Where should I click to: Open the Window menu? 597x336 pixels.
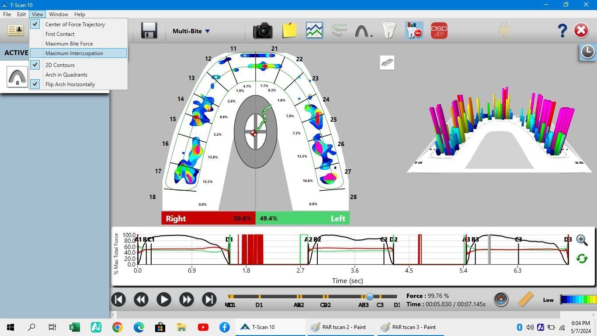(x=59, y=14)
